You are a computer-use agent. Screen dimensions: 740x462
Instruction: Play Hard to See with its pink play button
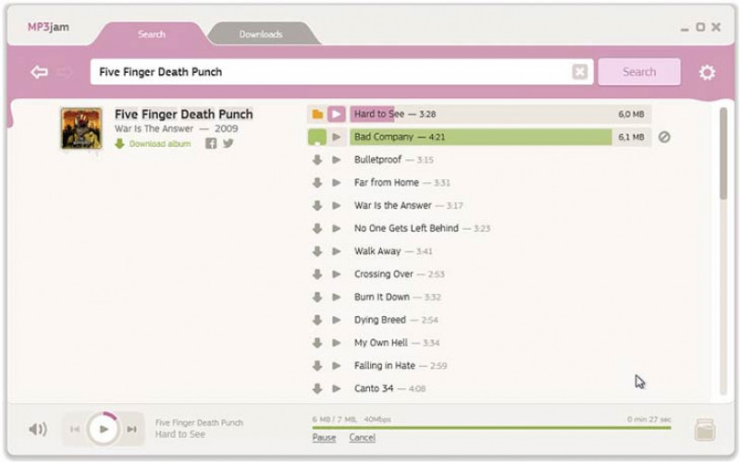point(337,114)
